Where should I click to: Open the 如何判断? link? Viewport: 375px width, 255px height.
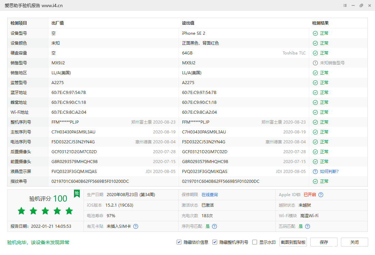pyautogui.click(x=329, y=172)
